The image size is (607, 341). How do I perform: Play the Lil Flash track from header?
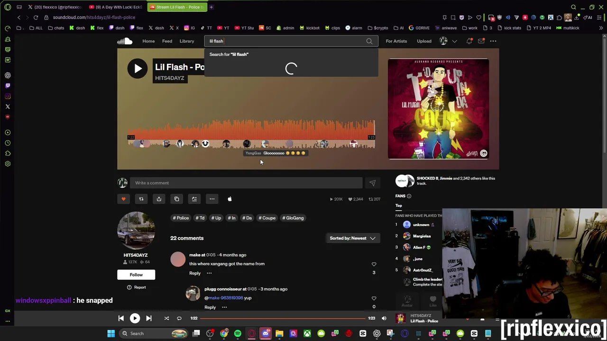tap(137, 69)
